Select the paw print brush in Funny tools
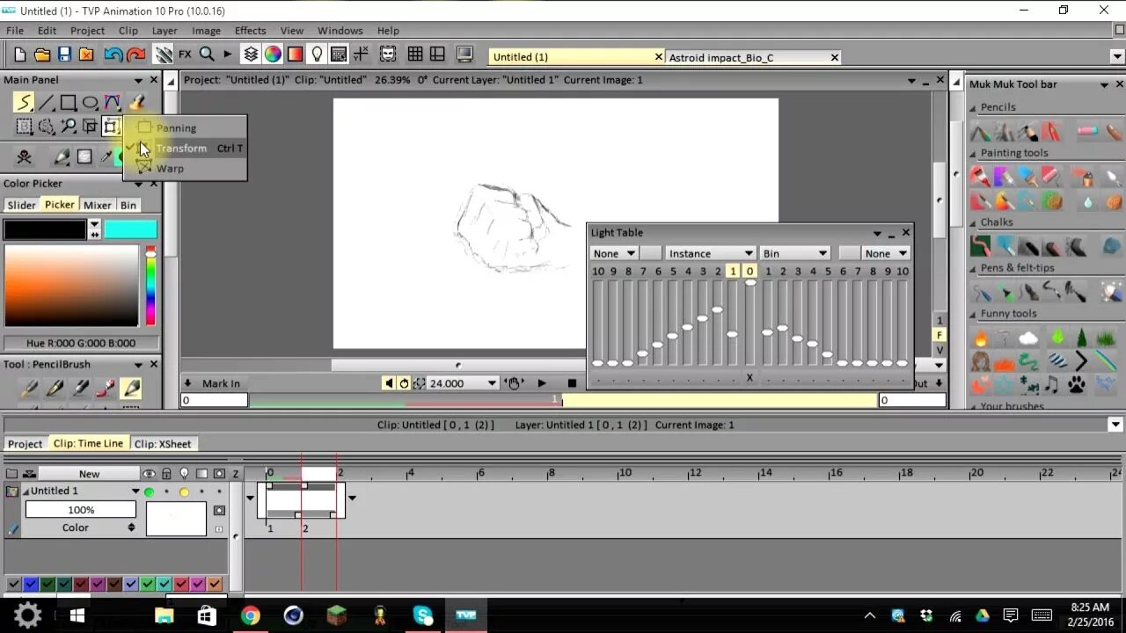 pos(1076,384)
